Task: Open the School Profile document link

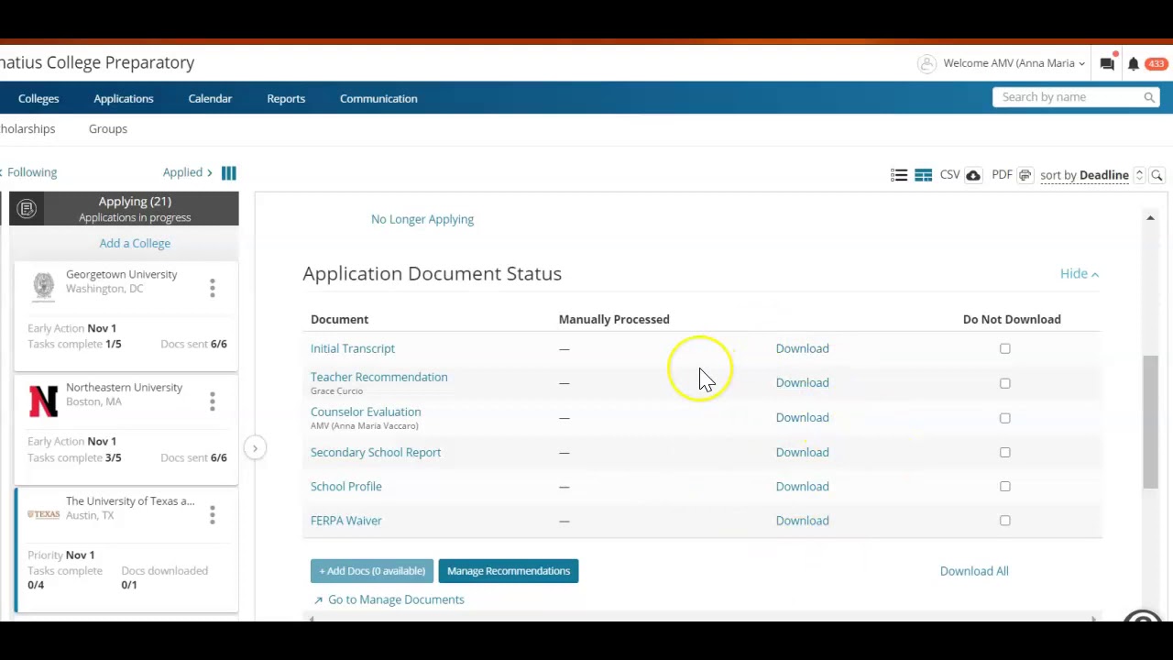Action: tap(346, 486)
